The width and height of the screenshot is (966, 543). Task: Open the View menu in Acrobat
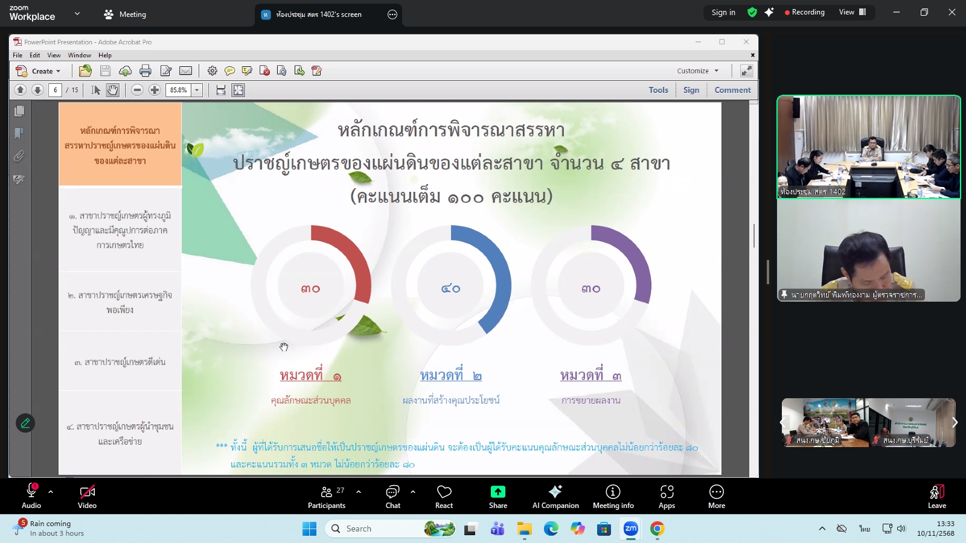54,55
